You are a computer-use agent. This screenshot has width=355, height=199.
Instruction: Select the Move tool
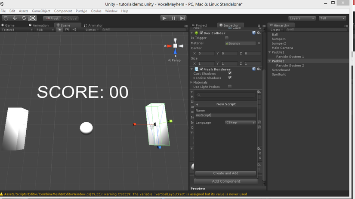pyautogui.click(x=15, y=18)
